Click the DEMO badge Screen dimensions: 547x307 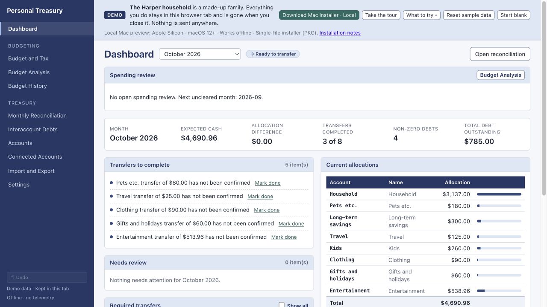pos(115,15)
